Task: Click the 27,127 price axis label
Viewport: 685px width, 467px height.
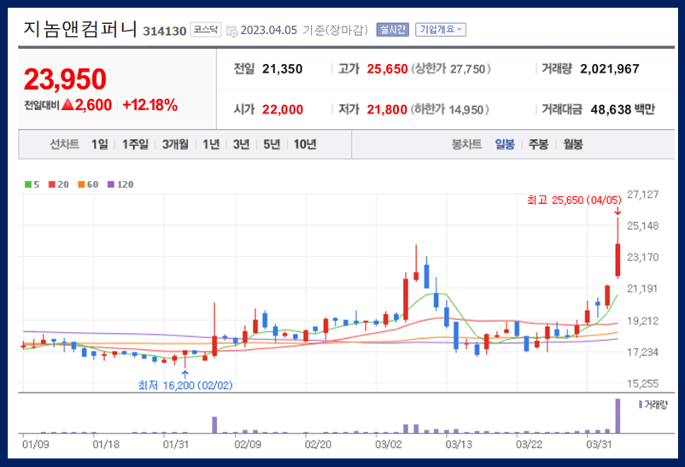Action: (x=642, y=195)
